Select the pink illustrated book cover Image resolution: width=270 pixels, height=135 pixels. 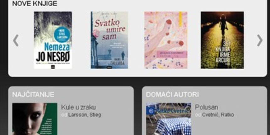pos(166,40)
